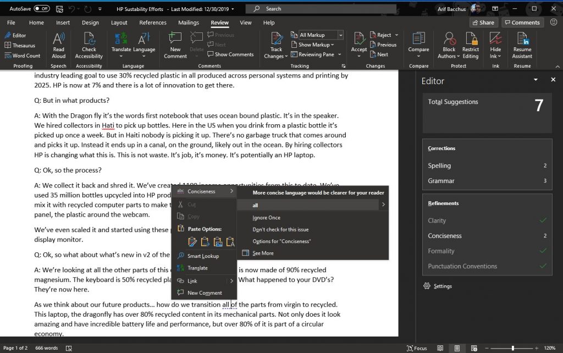563x353 pixels.
Task: Enable Focus mode in status bar
Action: click(417, 348)
